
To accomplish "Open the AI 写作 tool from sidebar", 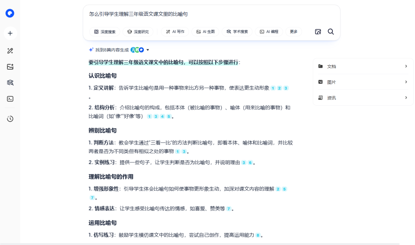I will pos(10,50).
